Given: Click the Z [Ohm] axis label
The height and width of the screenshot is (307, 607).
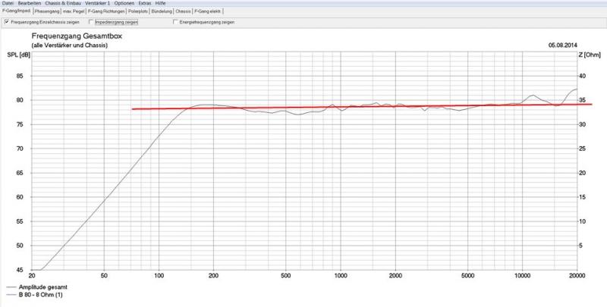Looking at the screenshot, I should click(x=590, y=55).
